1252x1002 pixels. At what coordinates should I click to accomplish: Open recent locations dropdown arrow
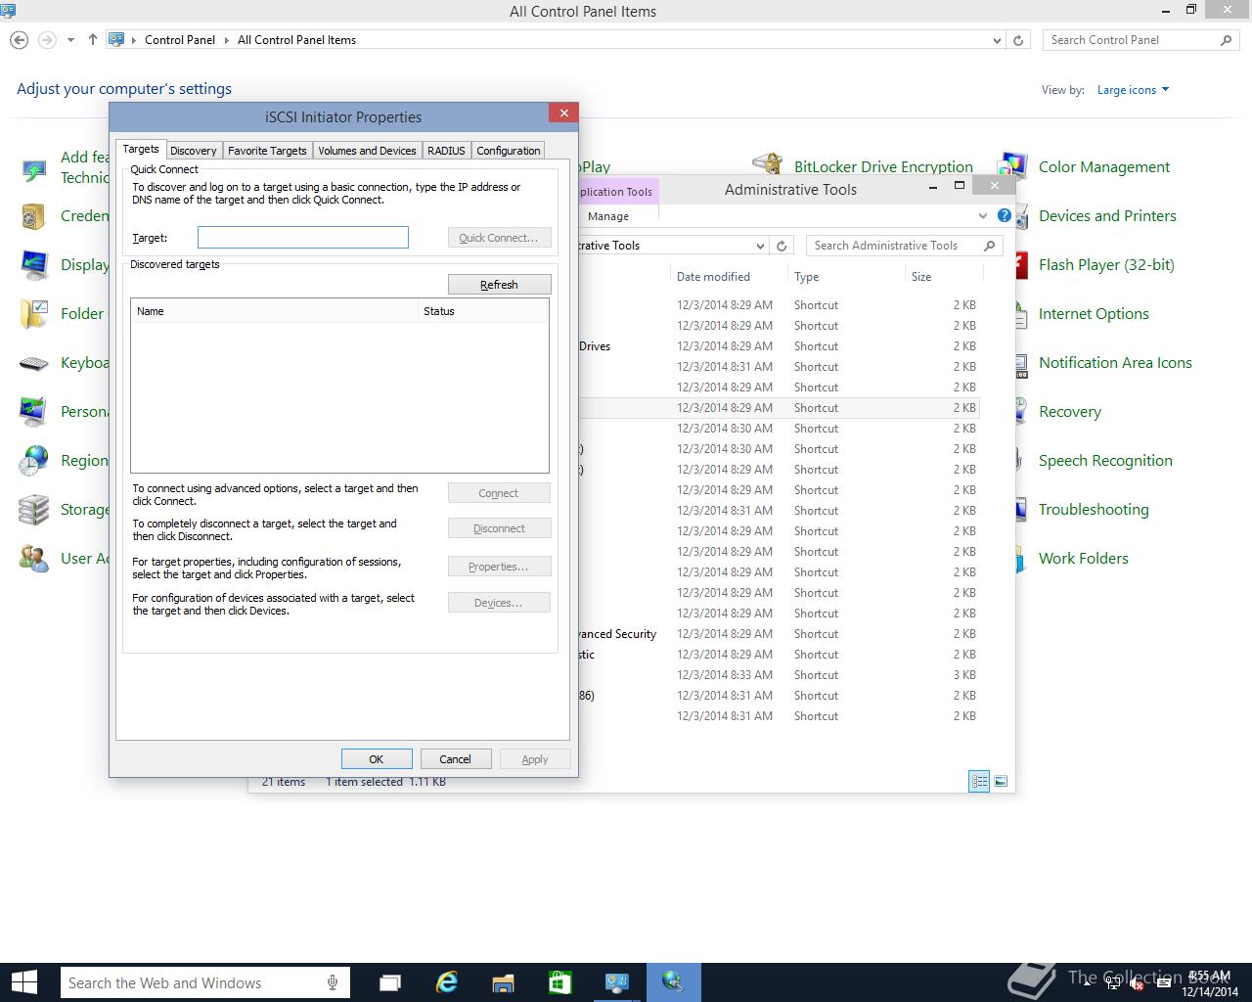point(70,40)
